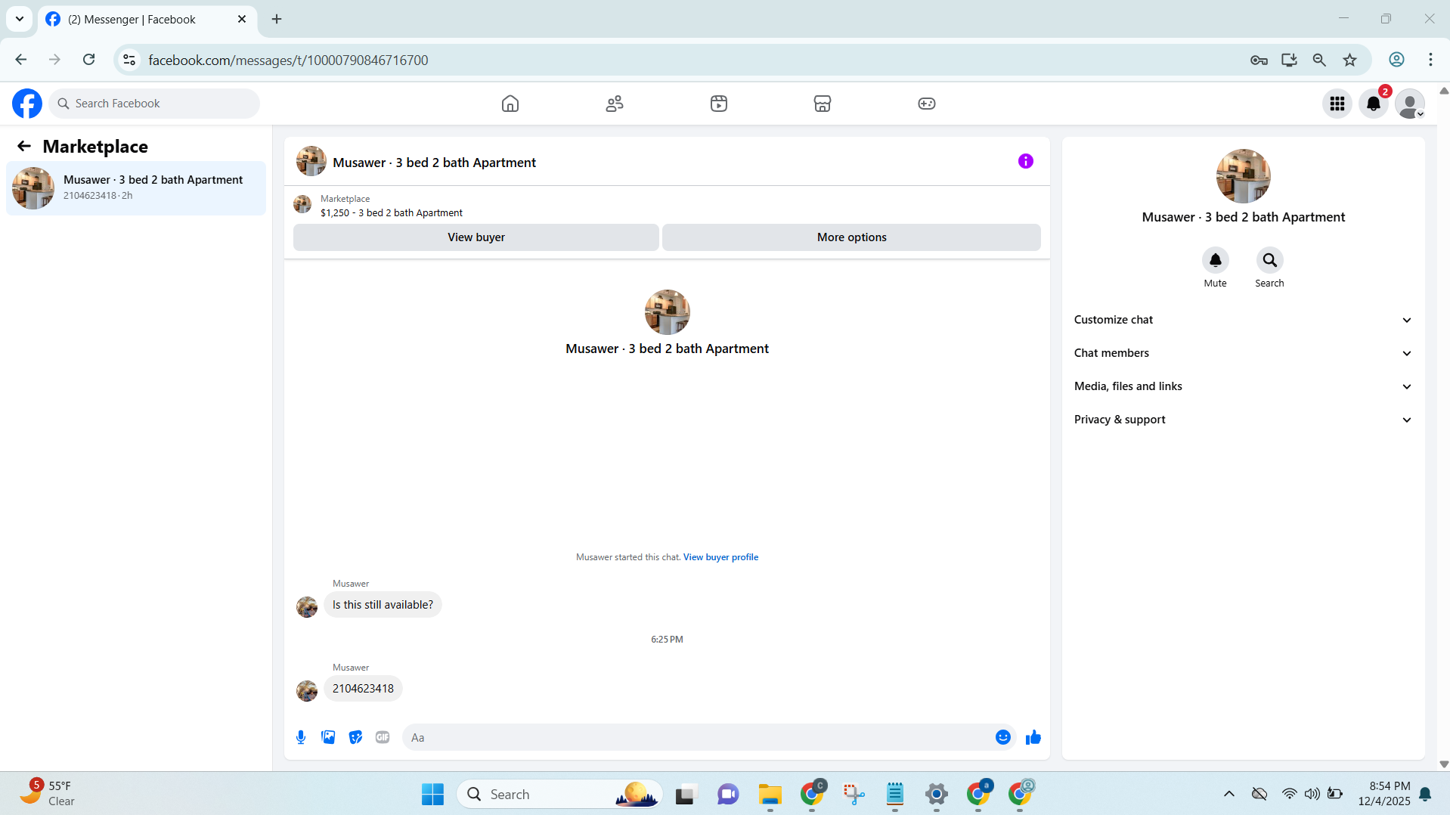Click the View buyer button

476,237
